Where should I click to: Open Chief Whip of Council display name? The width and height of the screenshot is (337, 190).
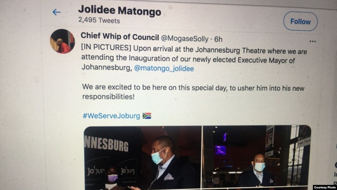point(120,37)
